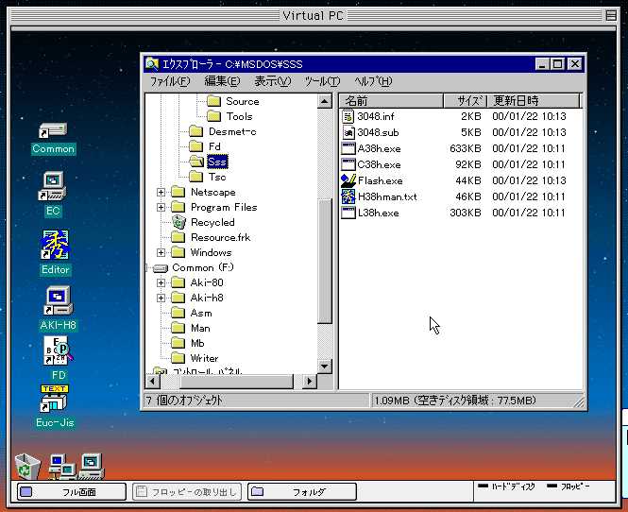Open the 表示(V) menu
The height and width of the screenshot is (512, 628).
point(273,81)
